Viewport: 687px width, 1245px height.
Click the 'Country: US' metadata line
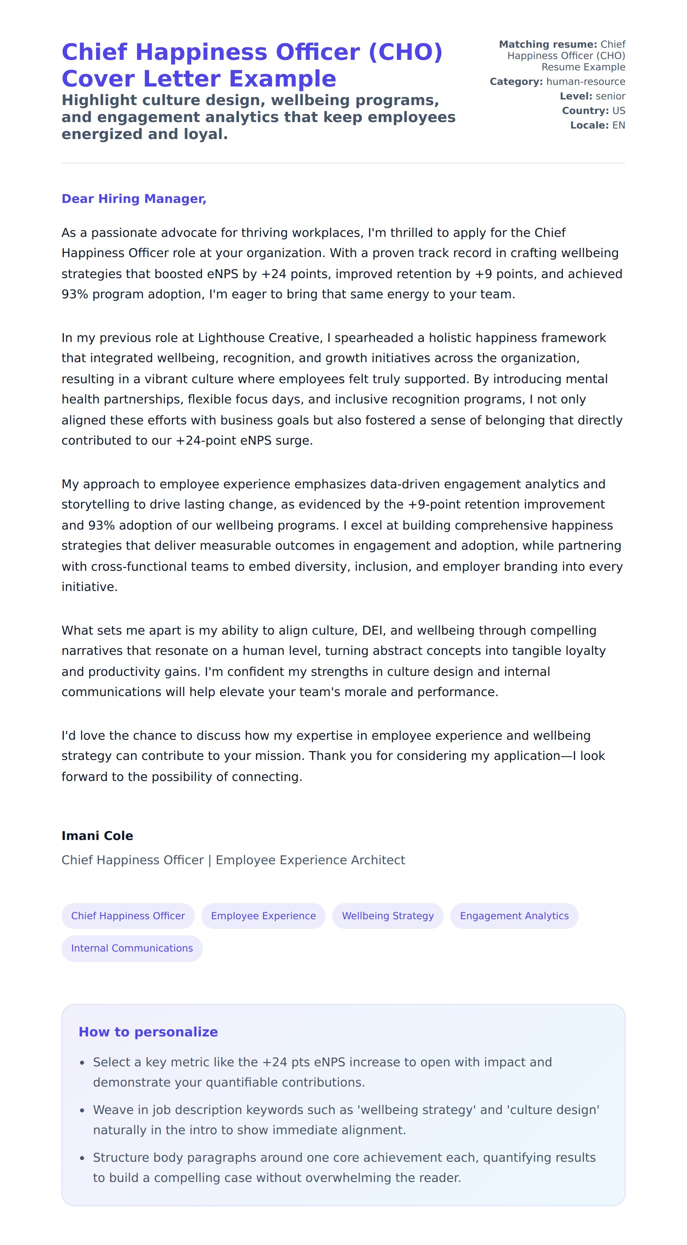click(x=593, y=111)
